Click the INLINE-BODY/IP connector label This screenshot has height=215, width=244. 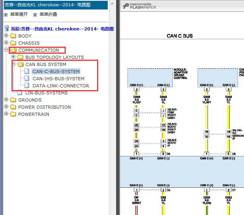pos(172,143)
